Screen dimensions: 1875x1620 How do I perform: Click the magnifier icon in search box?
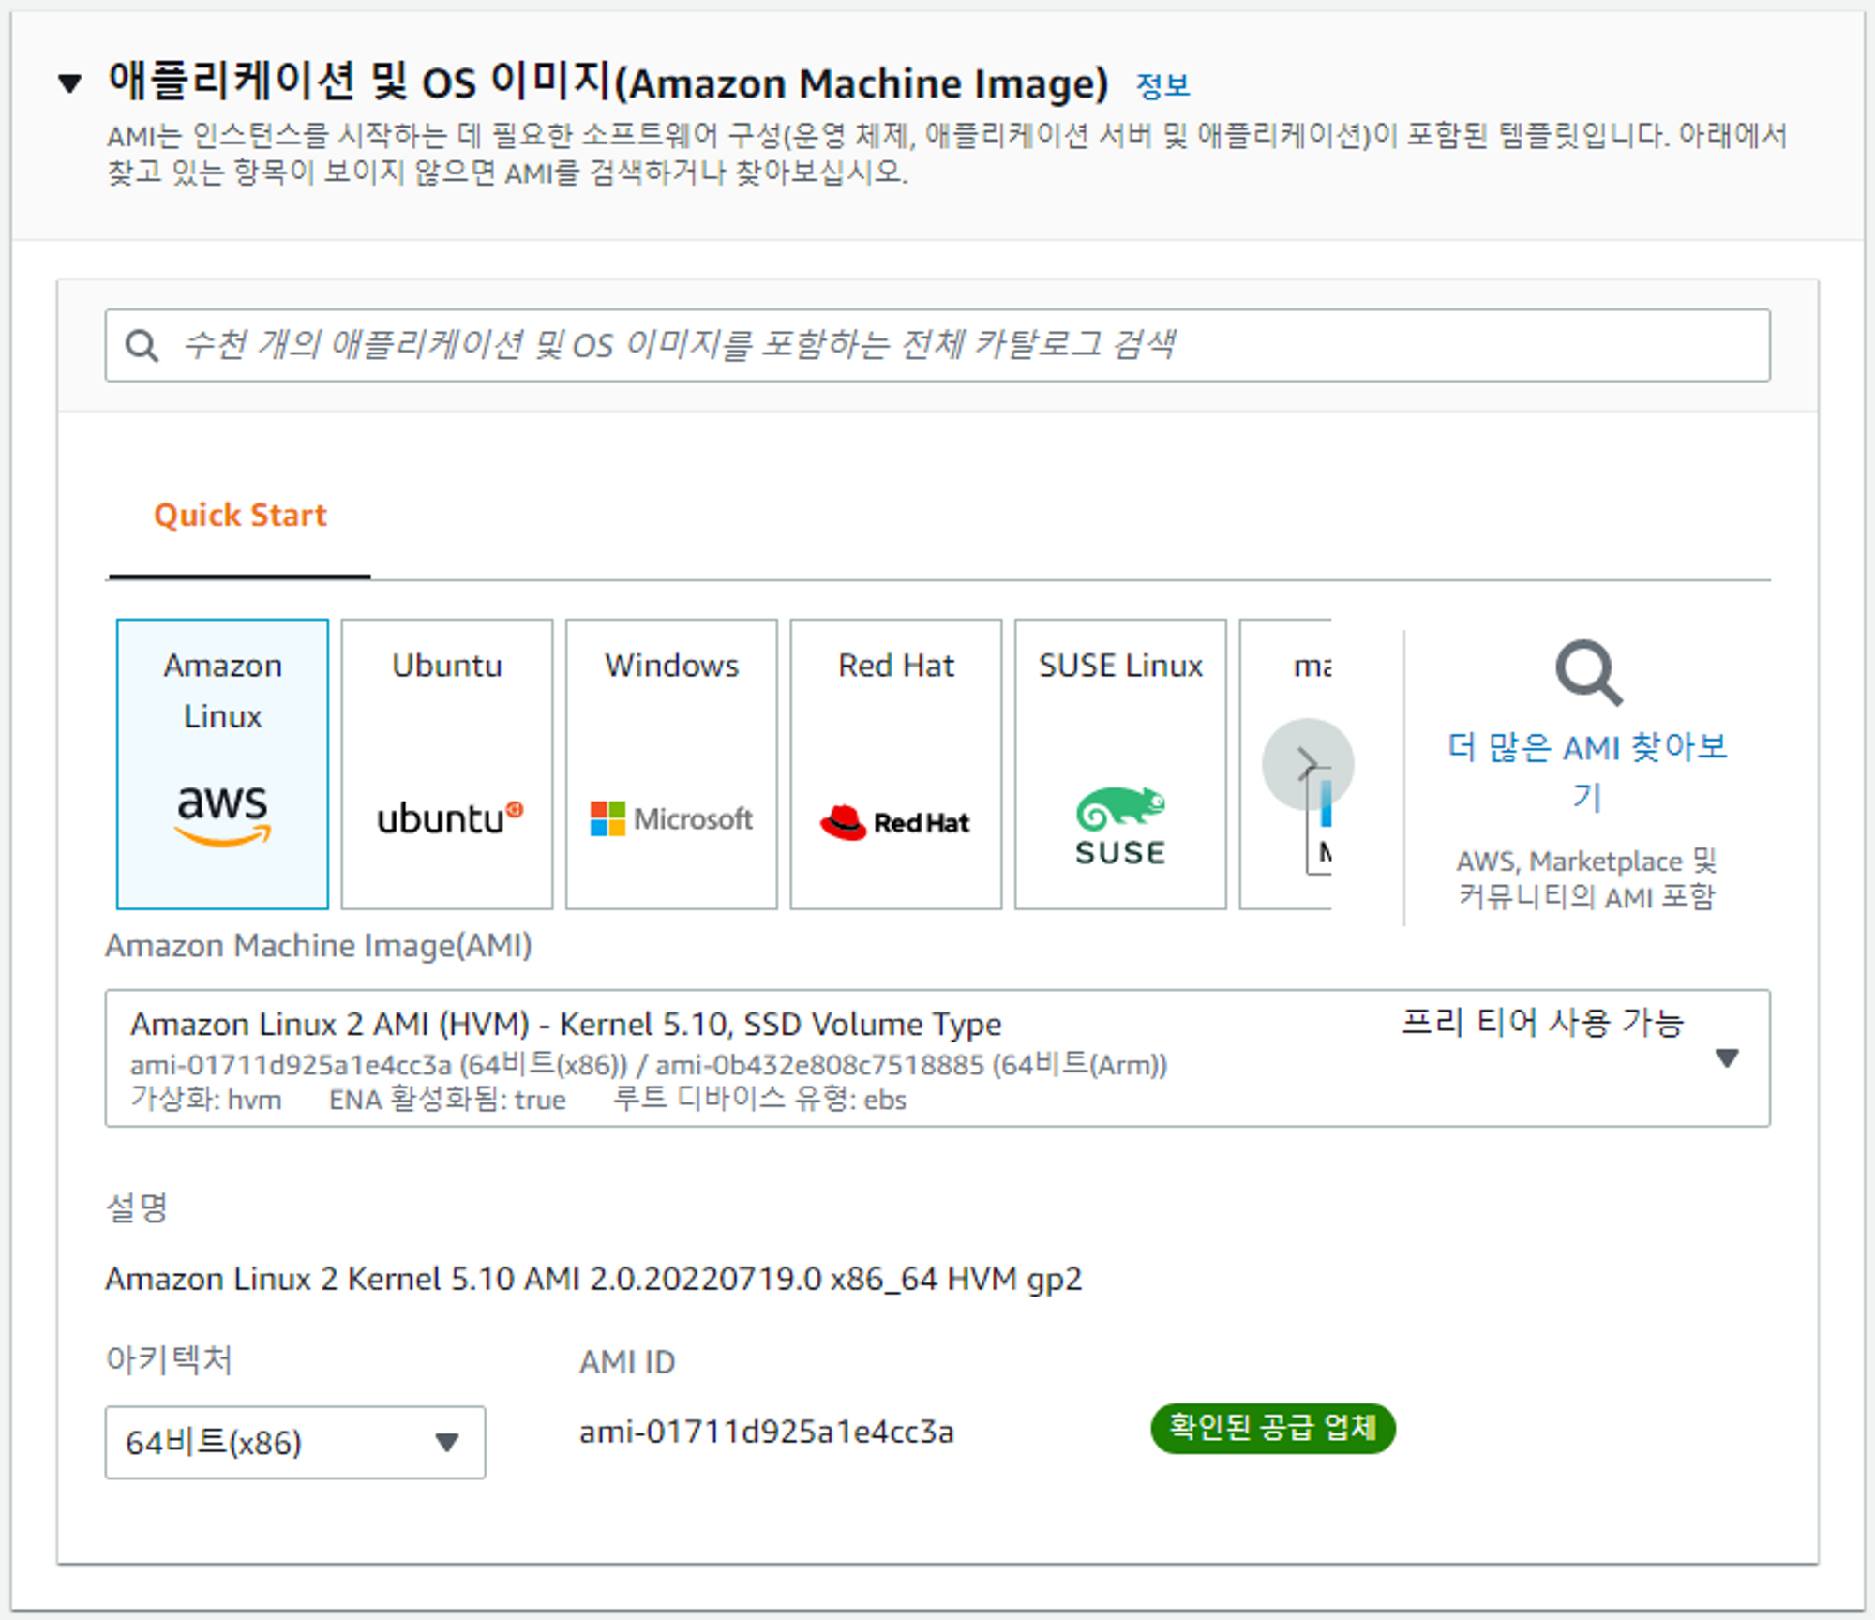click(x=142, y=346)
